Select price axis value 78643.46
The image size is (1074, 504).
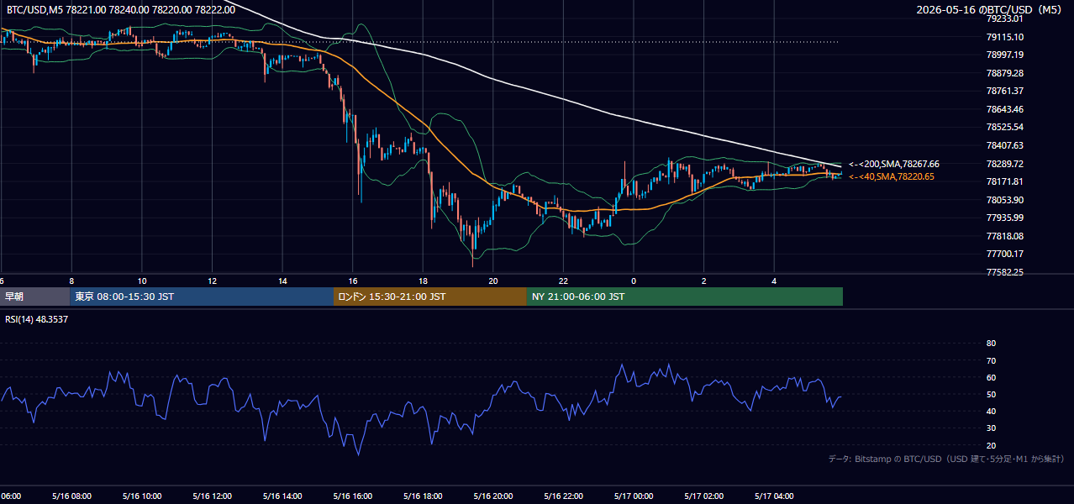1004,109
